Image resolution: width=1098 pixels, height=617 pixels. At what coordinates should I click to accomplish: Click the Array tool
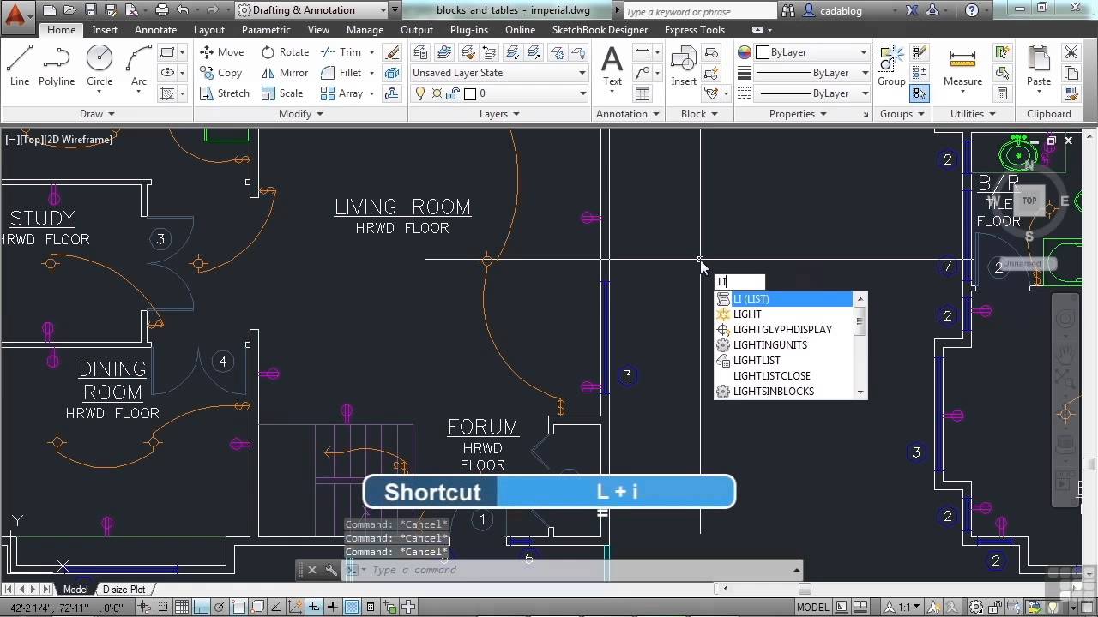tap(342, 93)
